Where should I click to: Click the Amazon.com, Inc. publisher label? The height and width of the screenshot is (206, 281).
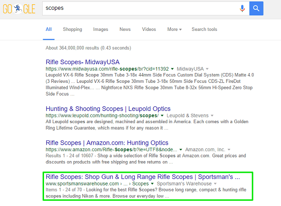[x=205, y=149]
